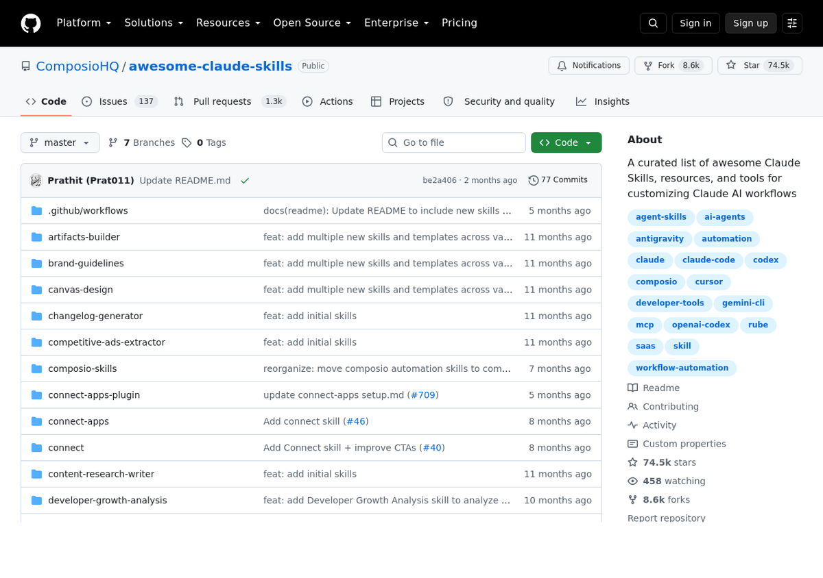The image size is (823, 578).
Task: Open the Pull requests tab
Action: 230,101
